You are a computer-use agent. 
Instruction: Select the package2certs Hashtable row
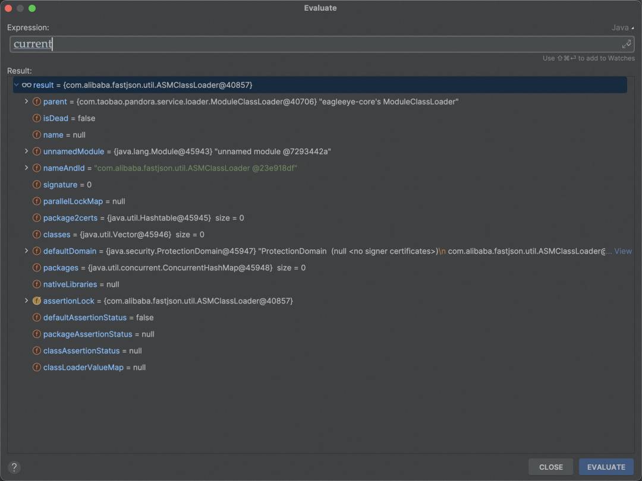coord(320,217)
